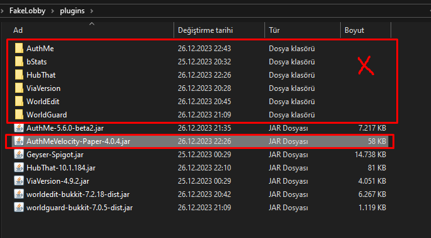
Task: Select the ViaVersion-4.9.2.jar file icon
Action: click(x=19, y=181)
